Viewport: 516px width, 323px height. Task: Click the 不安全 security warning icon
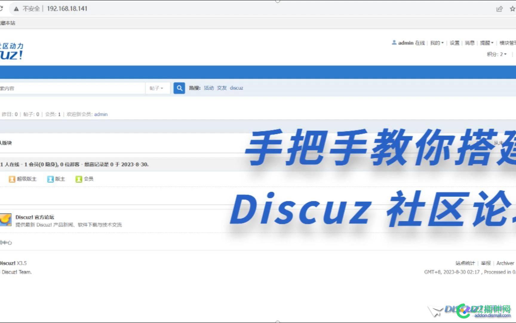point(16,9)
